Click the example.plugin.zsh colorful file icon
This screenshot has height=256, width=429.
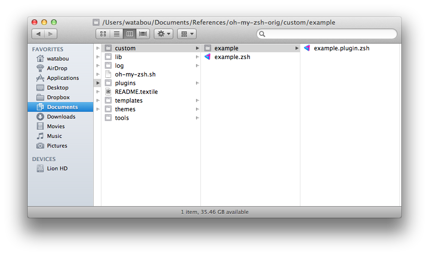[307, 48]
